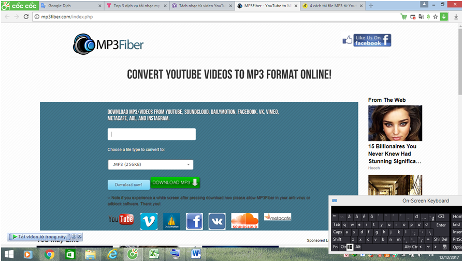
Task: Open a new tab with the plus button
Action: (371, 6)
